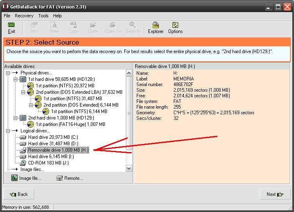Viewport: 294px width, 212px height.
Task: Select 1st partition (FAT16-Huge) 1,007 MB
Action: (70, 124)
